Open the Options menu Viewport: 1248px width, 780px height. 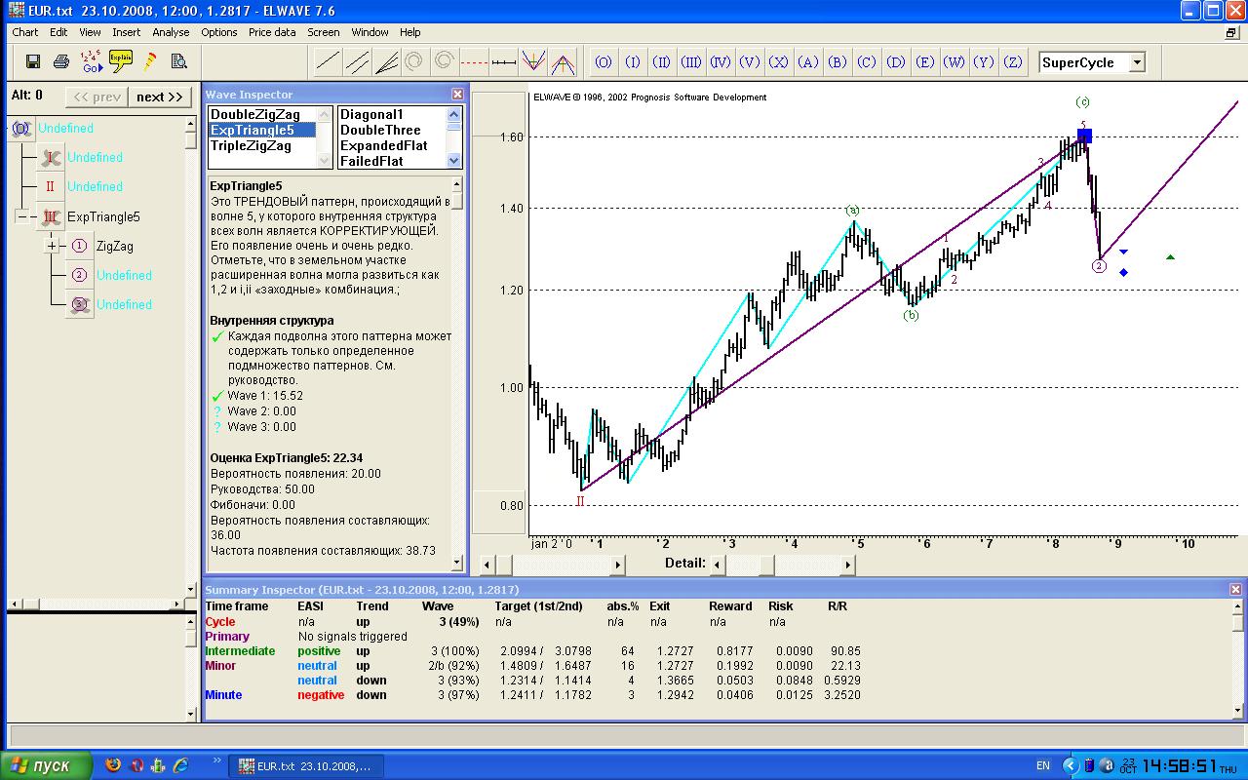click(219, 32)
